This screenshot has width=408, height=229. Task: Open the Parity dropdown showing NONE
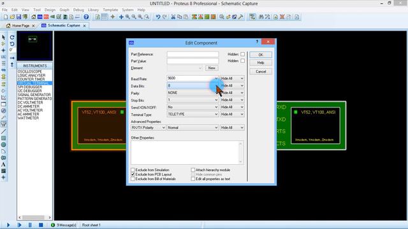click(x=193, y=93)
